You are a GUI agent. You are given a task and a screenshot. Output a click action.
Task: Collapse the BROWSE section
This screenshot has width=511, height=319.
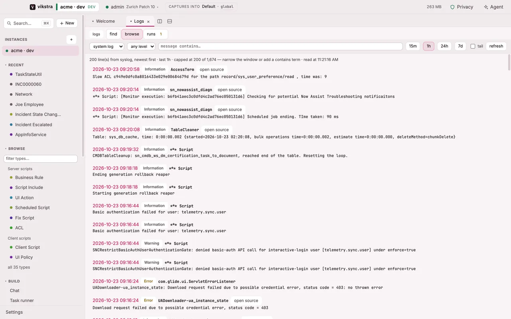tap(15, 149)
